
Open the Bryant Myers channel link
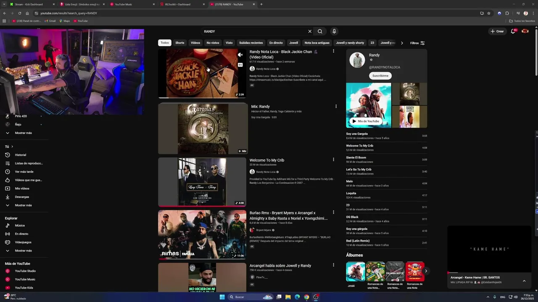click(x=264, y=230)
